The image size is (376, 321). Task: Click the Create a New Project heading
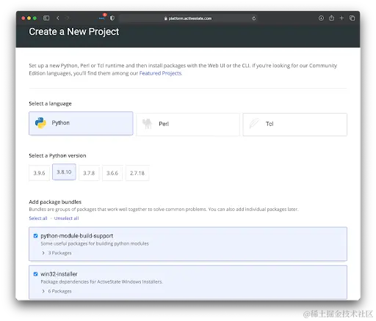click(74, 32)
